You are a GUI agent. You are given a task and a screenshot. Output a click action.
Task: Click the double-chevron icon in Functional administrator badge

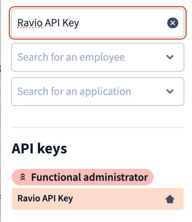[23, 177]
